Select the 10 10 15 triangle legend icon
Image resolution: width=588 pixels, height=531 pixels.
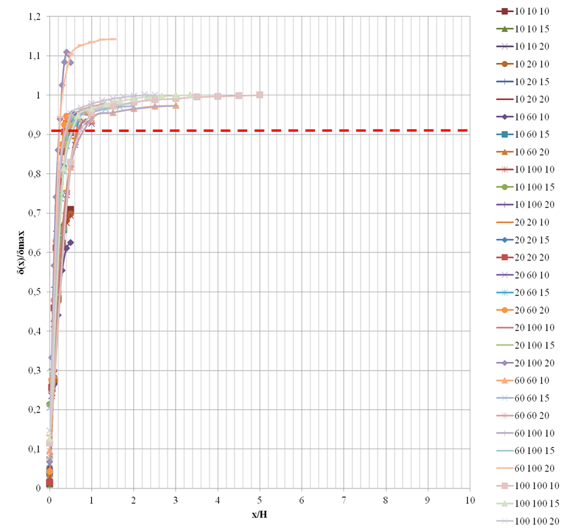point(503,29)
